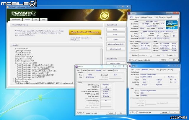Open the Processor #1 selection dropdown
The image size is (189, 120).
tap(145, 55)
